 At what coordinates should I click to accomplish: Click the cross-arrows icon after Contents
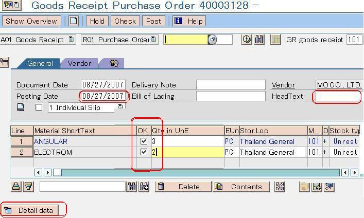[280, 187]
